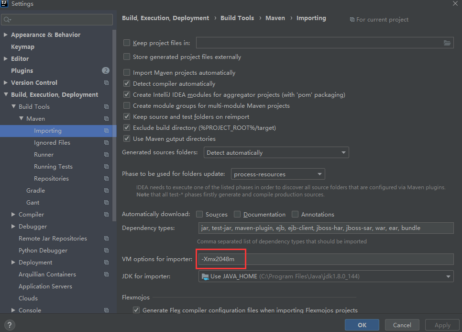The width and height of the screenshot is (462, 332).
Task: Expand Appearance & Behavior section
Action: (5, 35)
